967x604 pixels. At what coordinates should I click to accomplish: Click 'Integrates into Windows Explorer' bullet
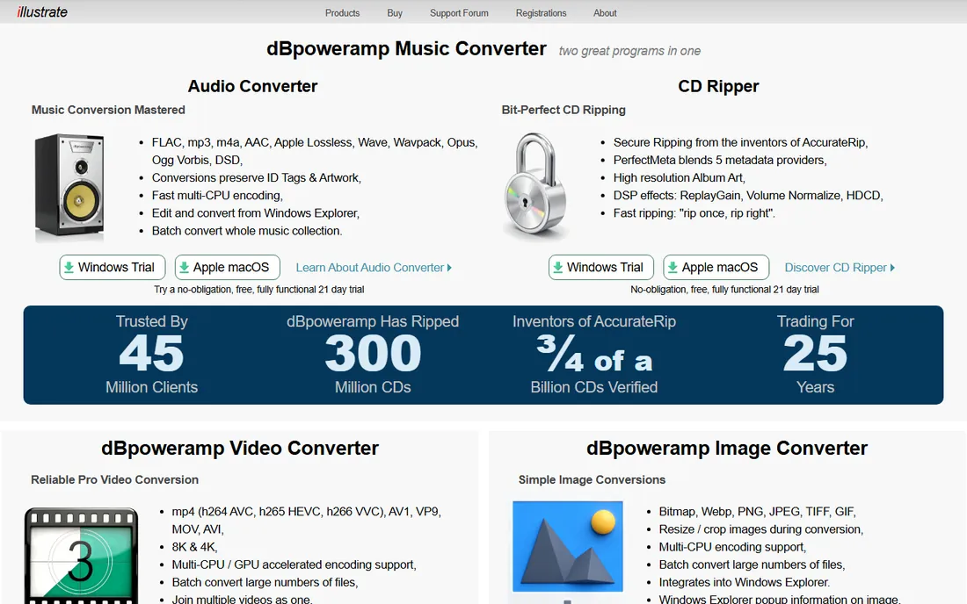(x=745, y=582)
